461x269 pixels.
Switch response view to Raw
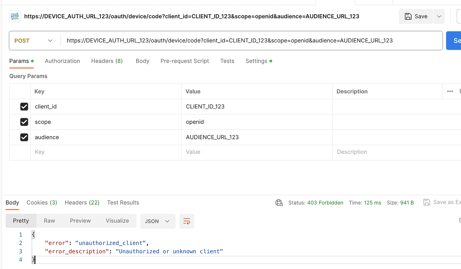(x=49, y=221)
